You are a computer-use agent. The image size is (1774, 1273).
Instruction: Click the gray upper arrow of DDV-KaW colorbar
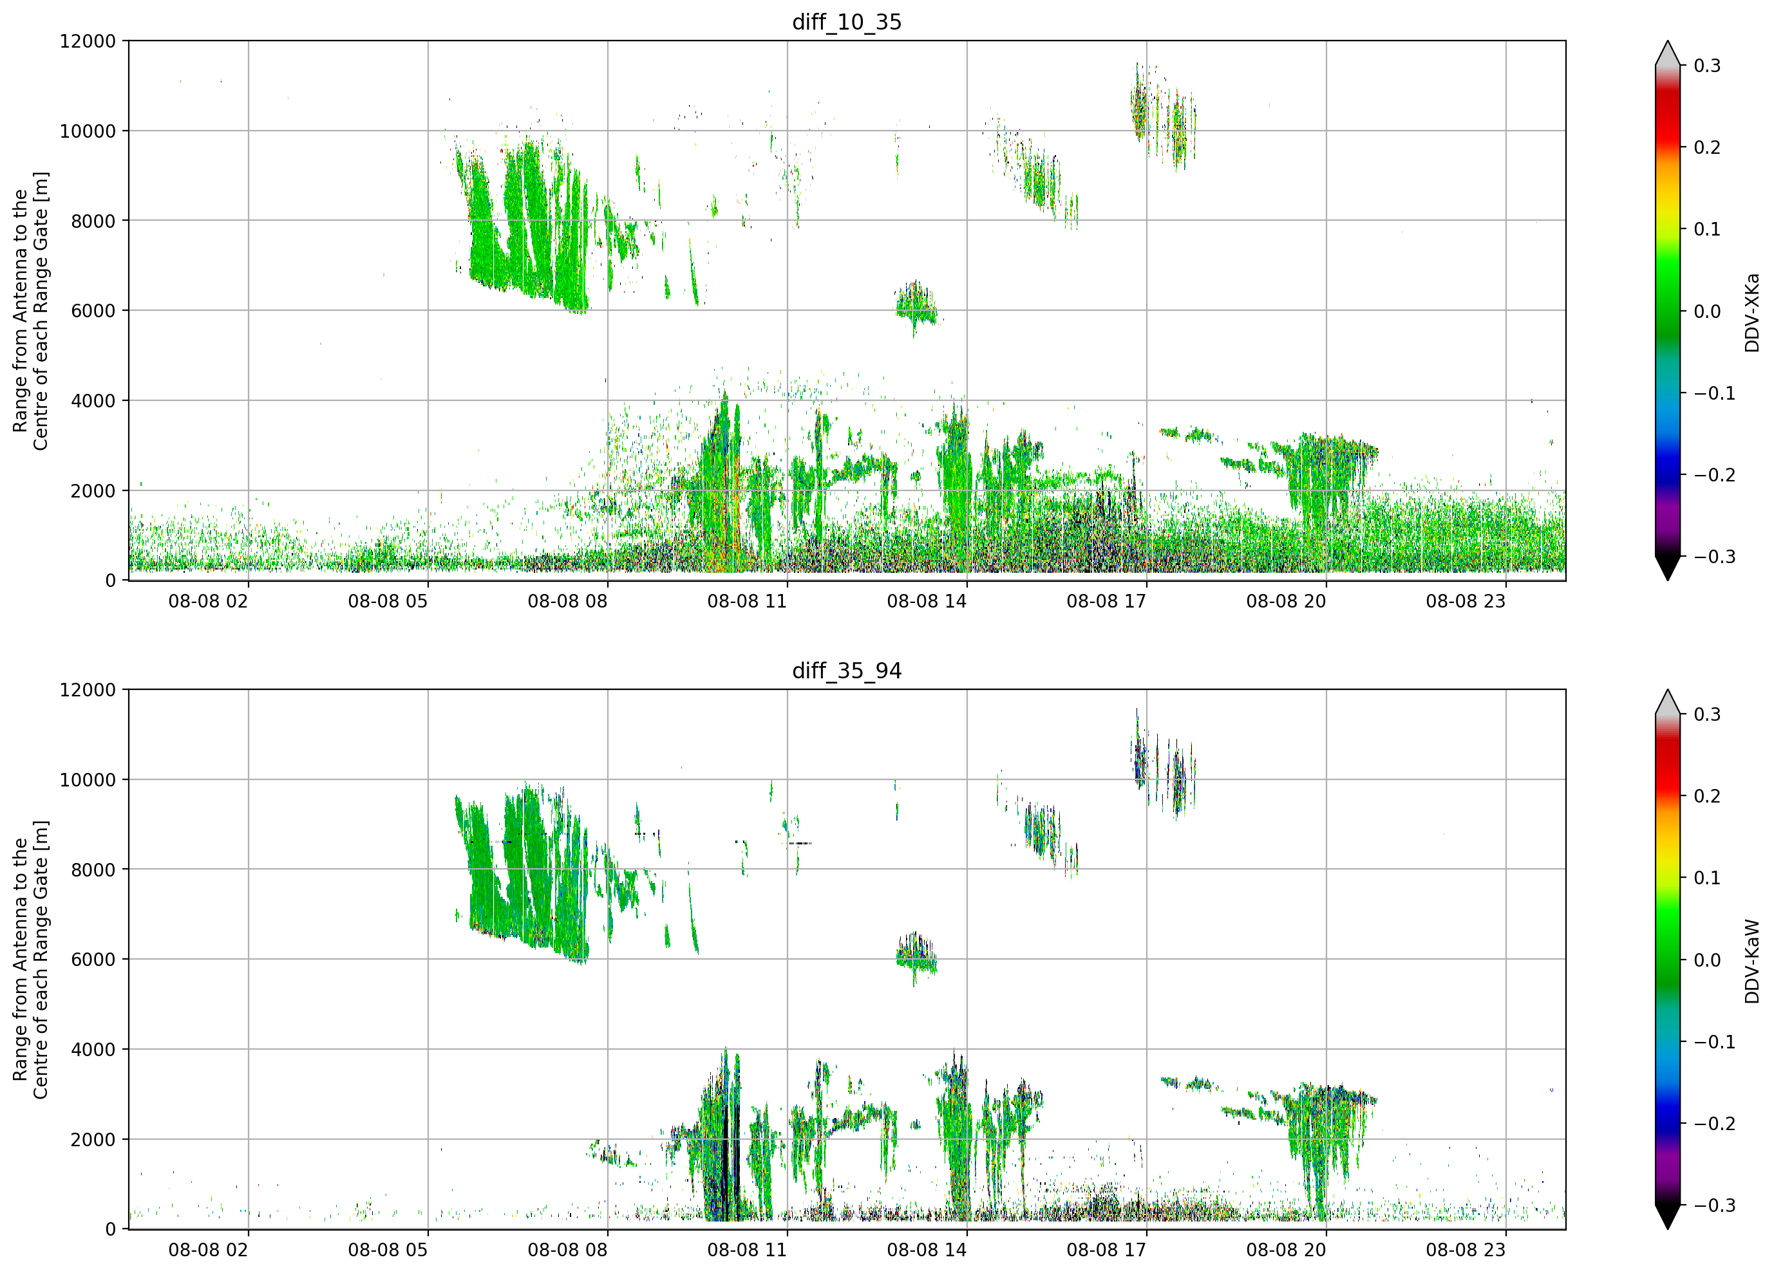pos(1668,703)
